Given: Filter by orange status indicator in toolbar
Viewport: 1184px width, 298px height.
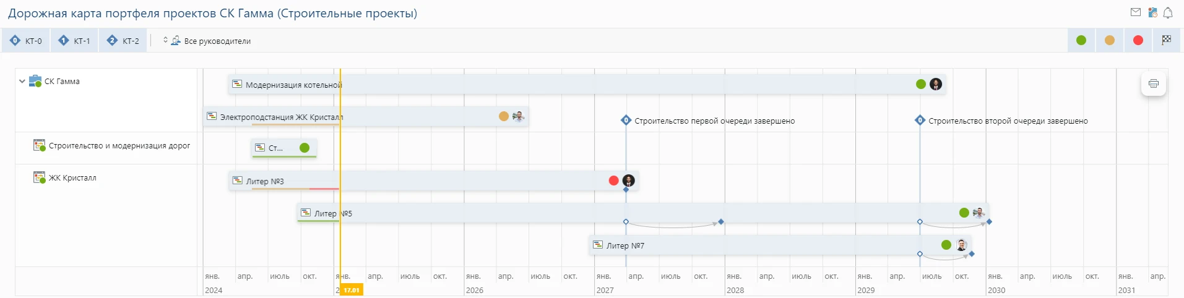Looking at the screenshot, I should [1110, 40].
